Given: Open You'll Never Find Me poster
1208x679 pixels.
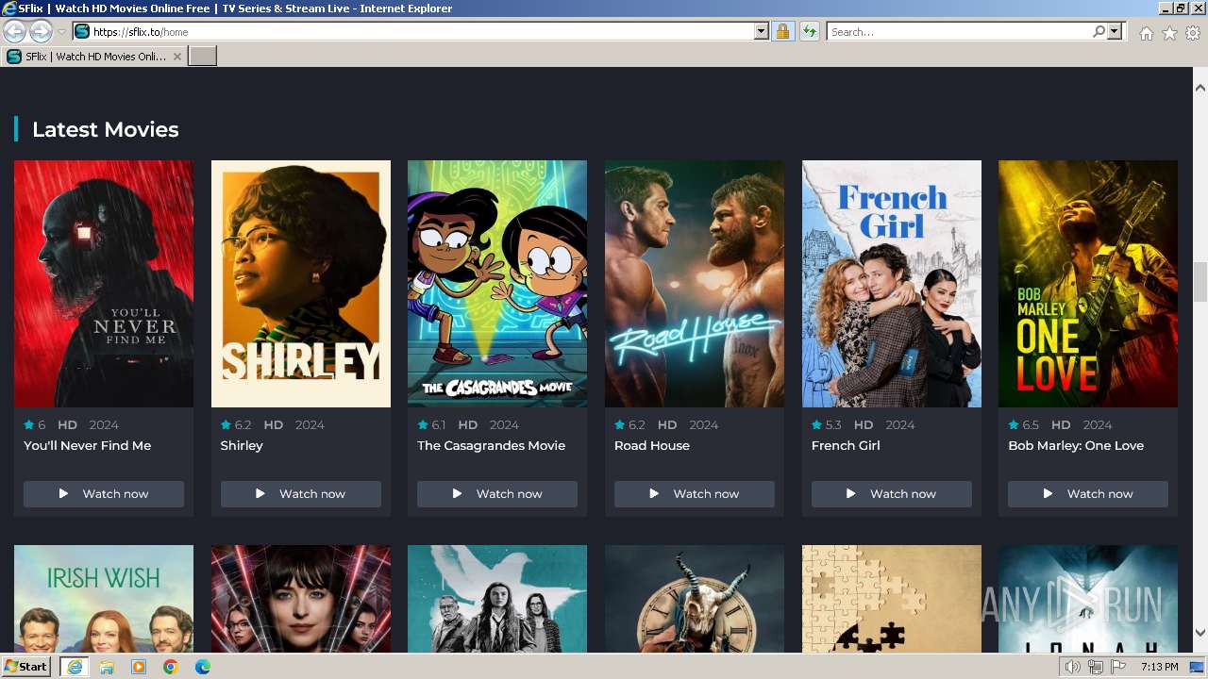Looking at the screenshot, I should [104, 284].
